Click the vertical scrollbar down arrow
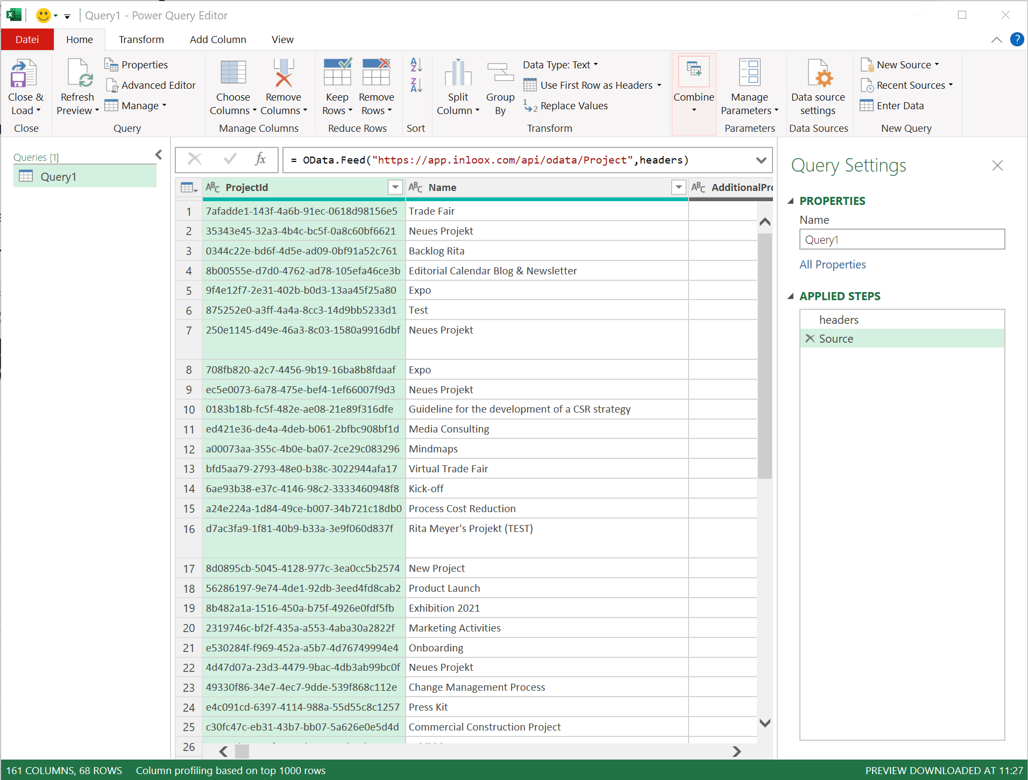The width and height of the screenshot is (1028, 780). [x=764, y=723]
